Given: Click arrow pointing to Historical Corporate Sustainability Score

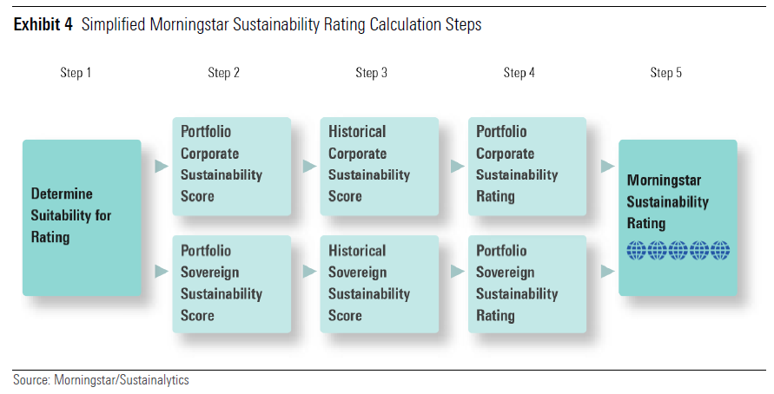Looking at the screenshot, I should point(308,166).
